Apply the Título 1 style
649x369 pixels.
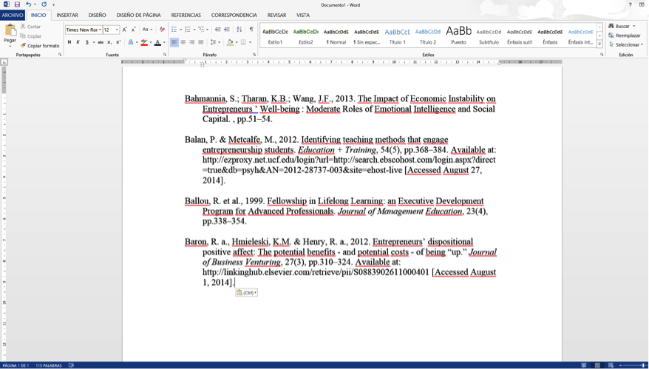point(398,35)
